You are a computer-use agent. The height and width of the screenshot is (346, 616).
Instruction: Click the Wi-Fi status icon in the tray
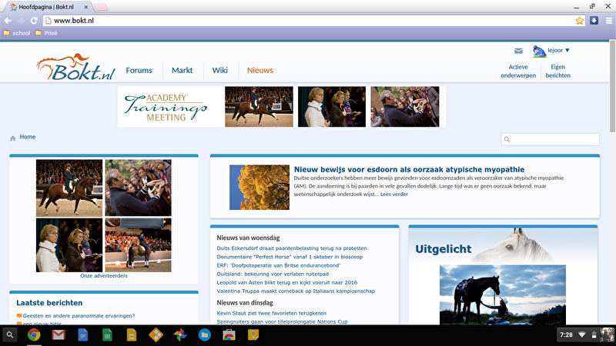tap(582, 335)
